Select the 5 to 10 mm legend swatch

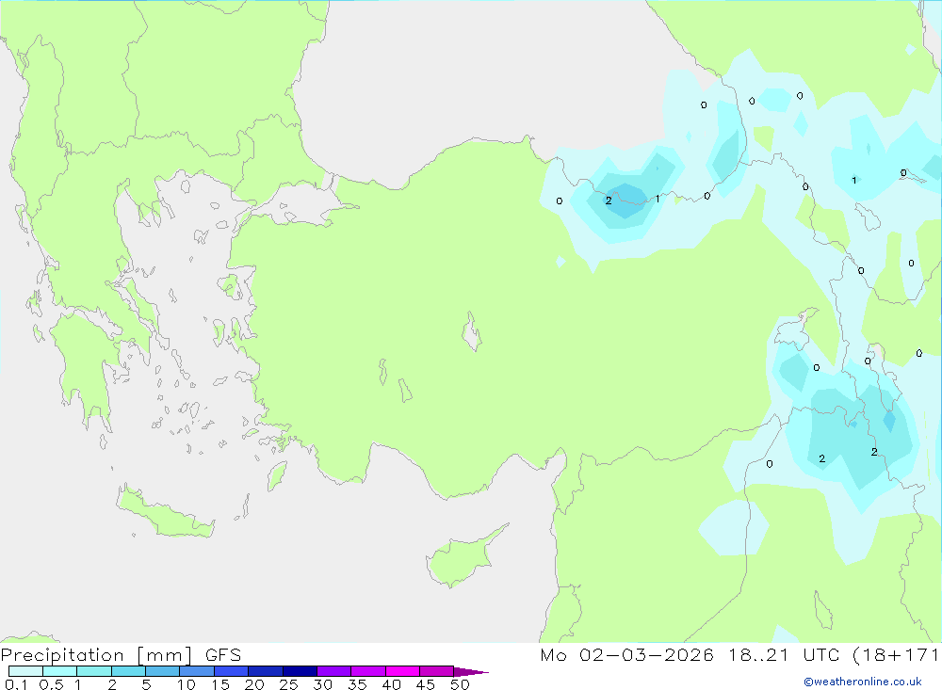(163, 671)
